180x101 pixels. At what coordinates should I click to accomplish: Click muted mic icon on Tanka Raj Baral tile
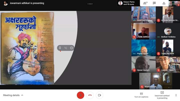coord(158,53)
